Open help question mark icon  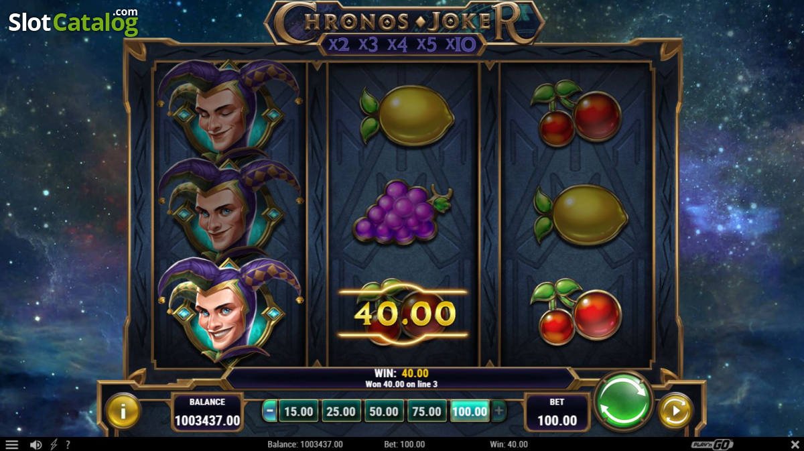pos(68,444)
